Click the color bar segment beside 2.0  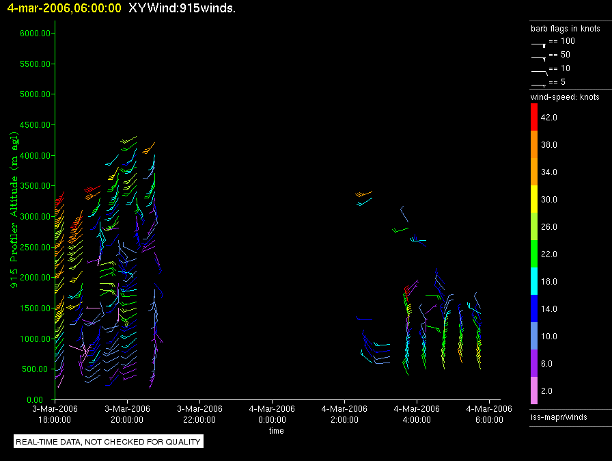[535, 391]
